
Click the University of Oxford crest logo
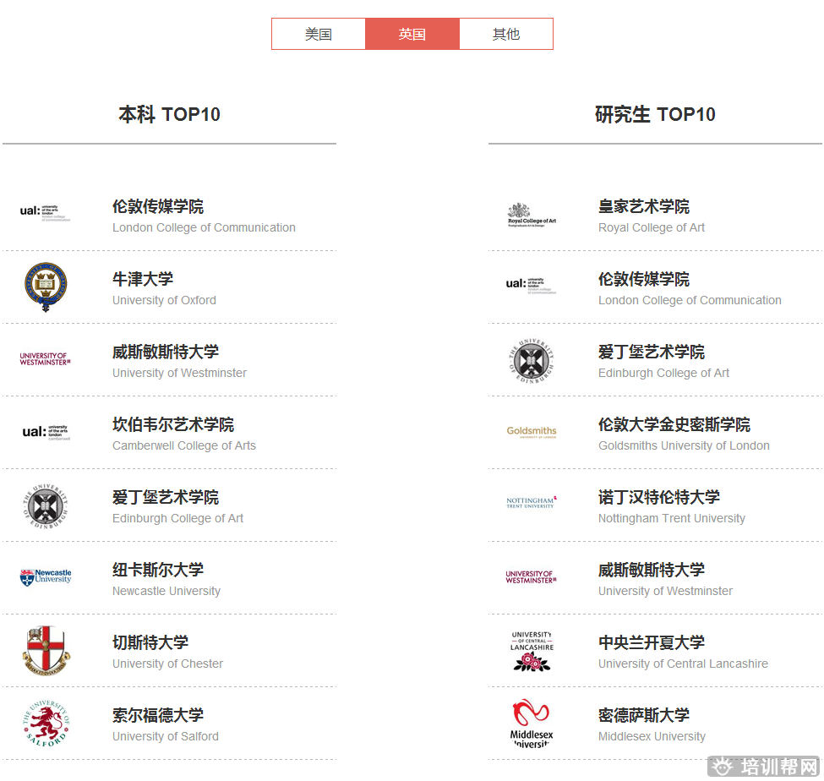(46, 287)
